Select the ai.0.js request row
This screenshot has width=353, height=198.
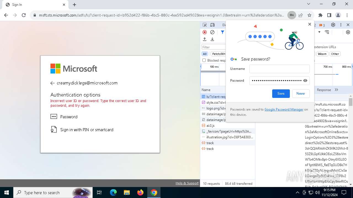click(228, 125)
